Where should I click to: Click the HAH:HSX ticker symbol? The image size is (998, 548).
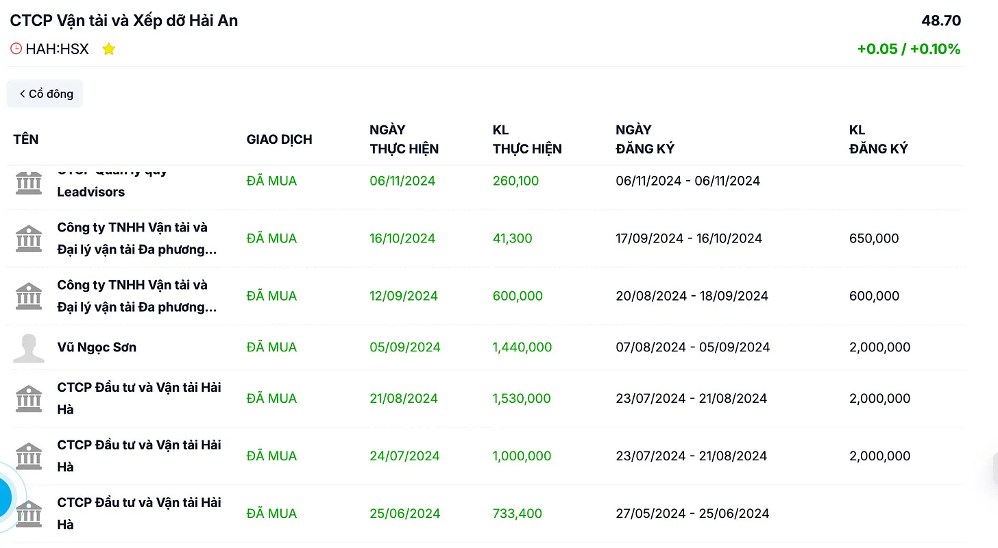[57, 49]
